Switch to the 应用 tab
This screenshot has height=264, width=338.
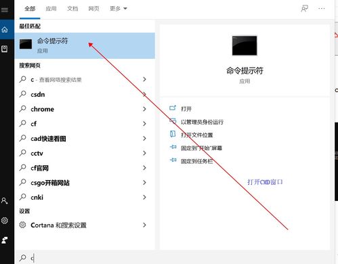[x=51, y=9]
